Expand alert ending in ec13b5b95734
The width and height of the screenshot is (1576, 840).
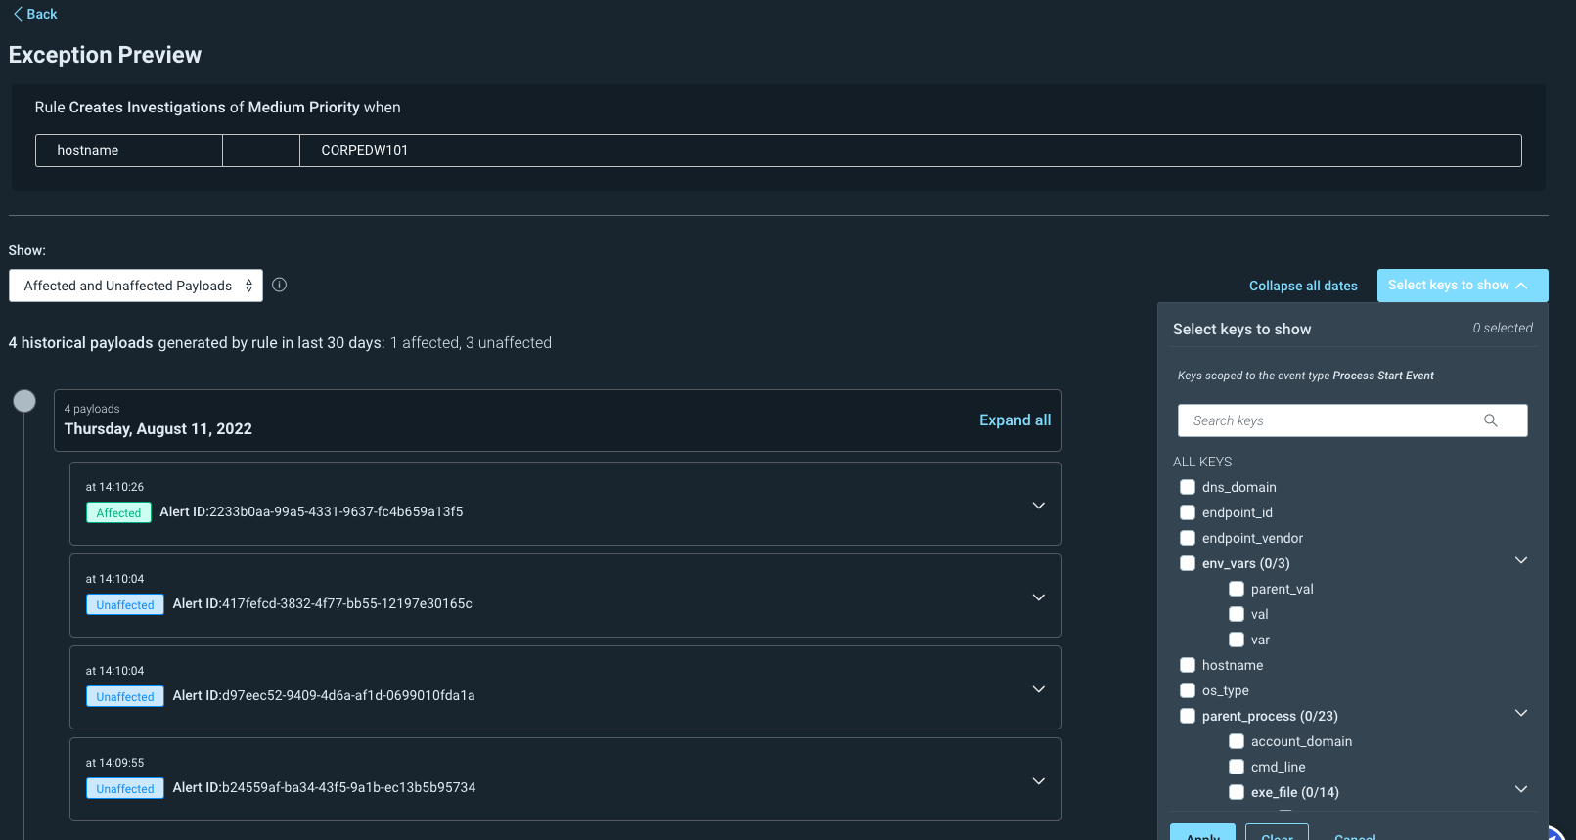1038,781
